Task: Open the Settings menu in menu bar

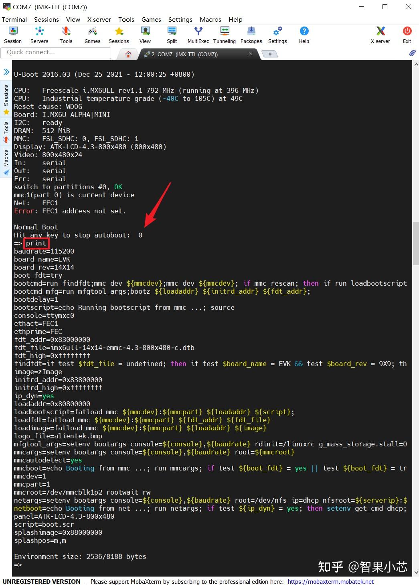Action: pyautogui.click(x=180, y=19)
